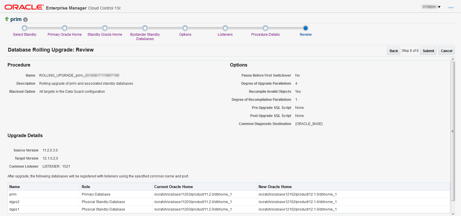This screenshot has width=461, height=216.
Task: Select the Bystander Standby Databases step circle
Action: [145, 28]
